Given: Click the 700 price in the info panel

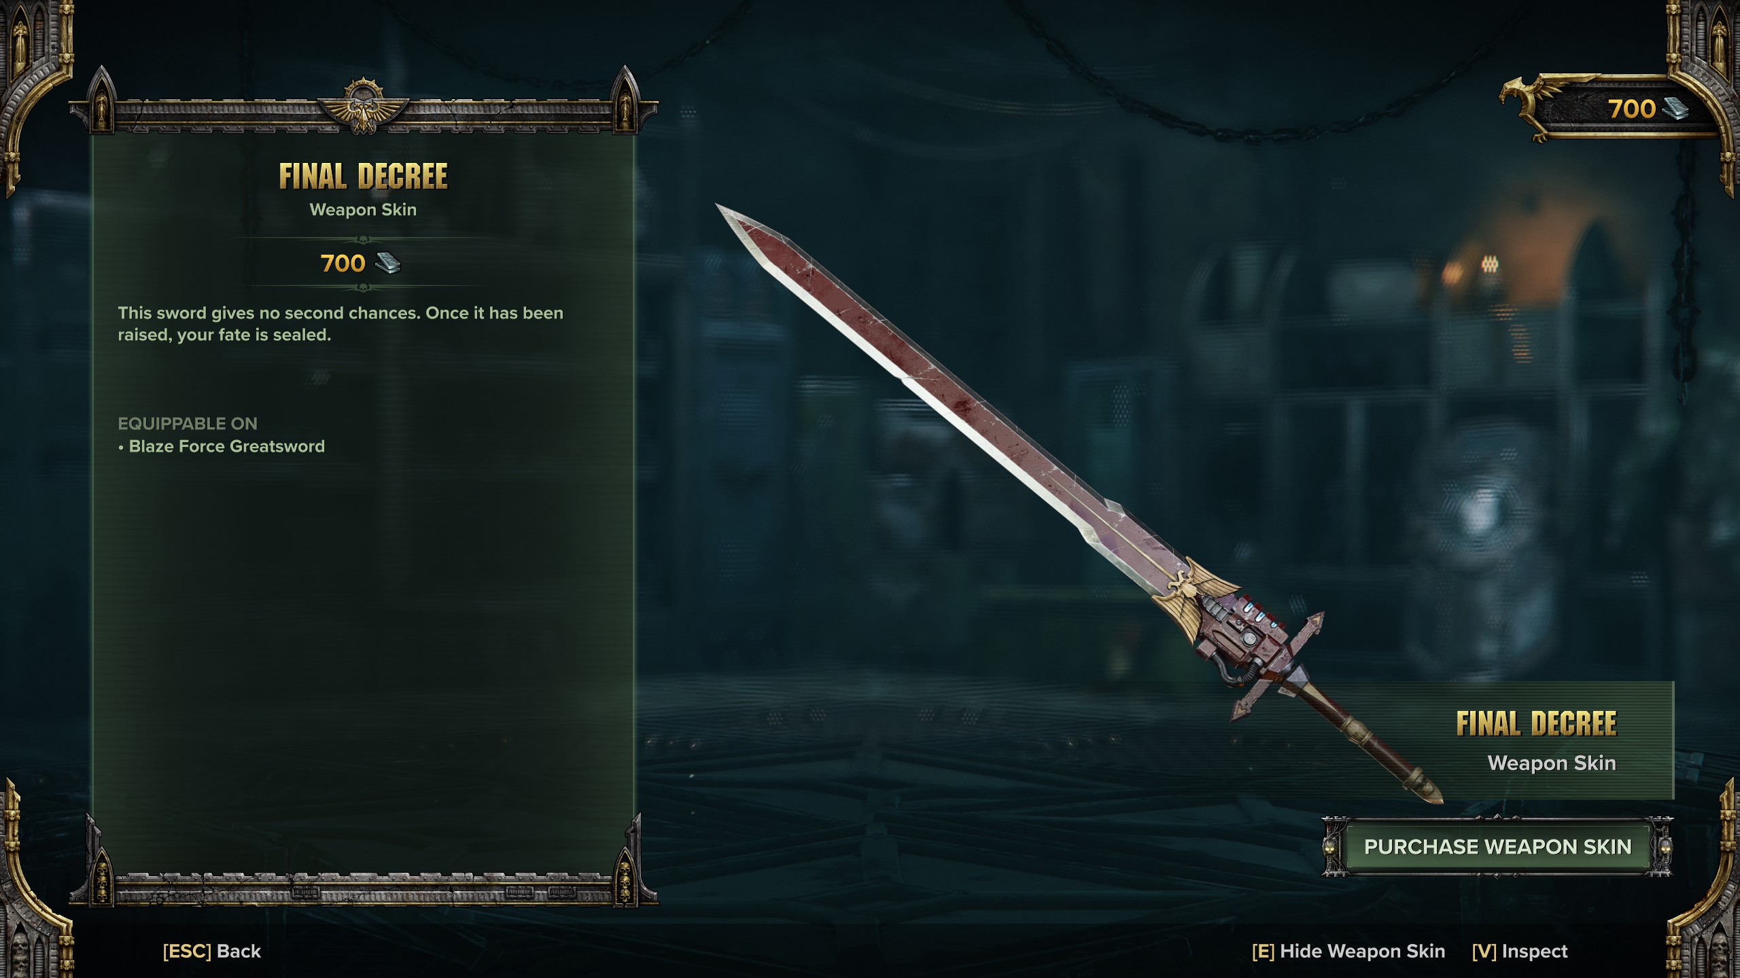Looking at the screenshot, I should [x=343, y=264].
